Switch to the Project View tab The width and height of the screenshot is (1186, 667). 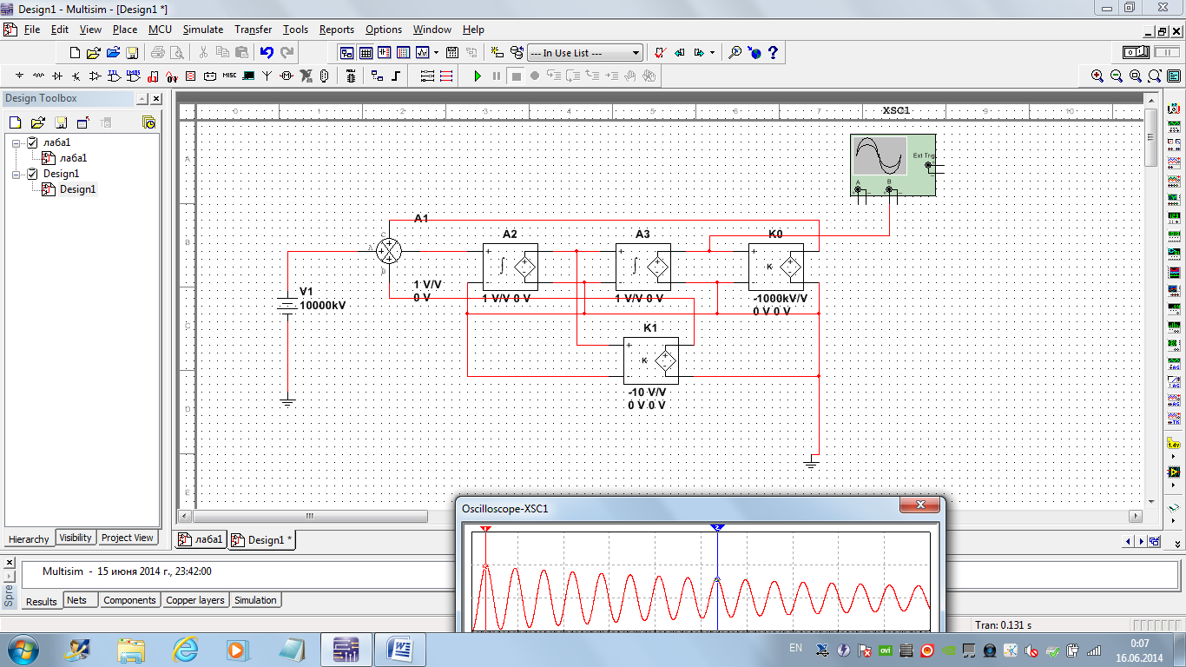pos(128,538)
